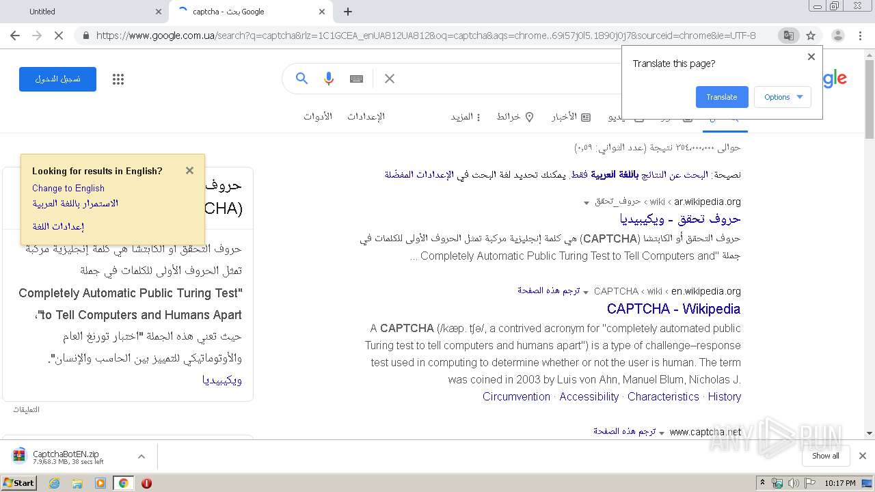Stop loading the page
The image size is (875, 492).
tap(59, 36)
